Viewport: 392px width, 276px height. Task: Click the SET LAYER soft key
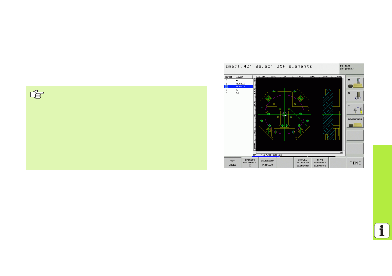pyautogui.click(x=233, y=163)
